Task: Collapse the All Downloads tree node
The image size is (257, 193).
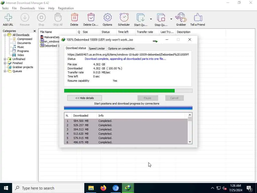Action: [x=5, y=35]
